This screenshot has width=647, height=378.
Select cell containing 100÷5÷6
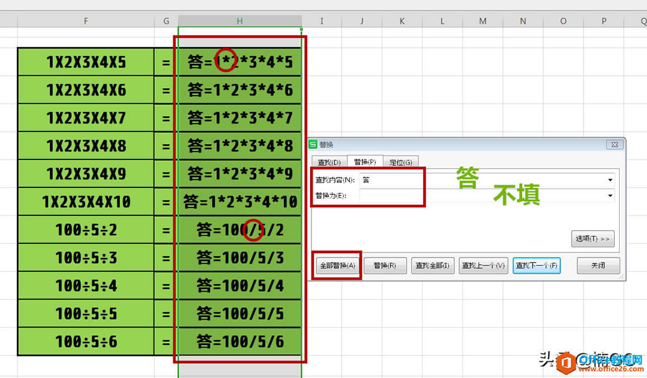click(86, 341)
